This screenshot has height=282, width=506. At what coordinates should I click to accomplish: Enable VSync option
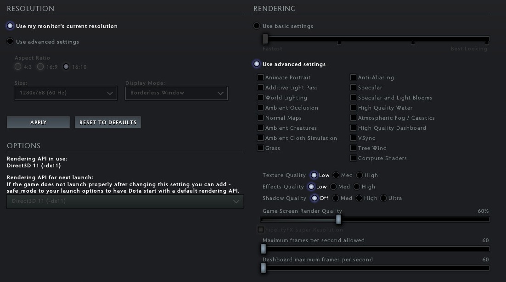353,138
